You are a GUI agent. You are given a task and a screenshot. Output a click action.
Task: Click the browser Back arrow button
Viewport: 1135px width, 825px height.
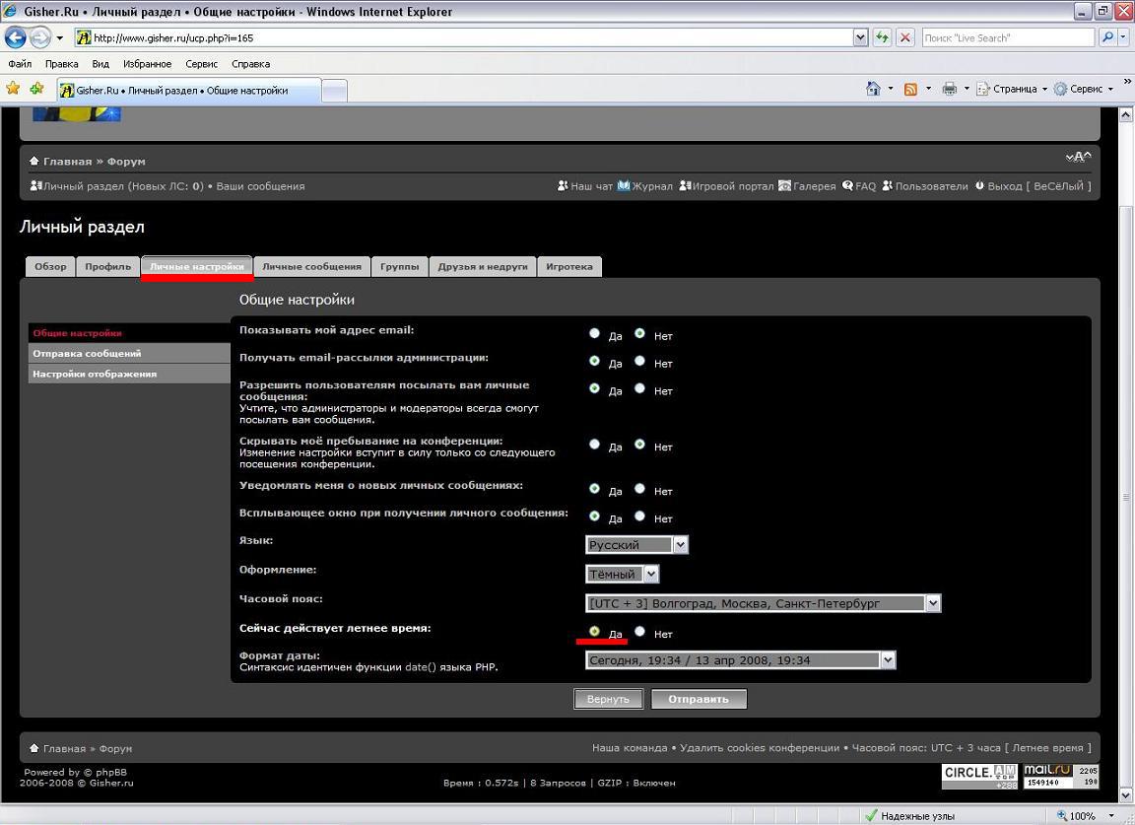pos(16,37)
